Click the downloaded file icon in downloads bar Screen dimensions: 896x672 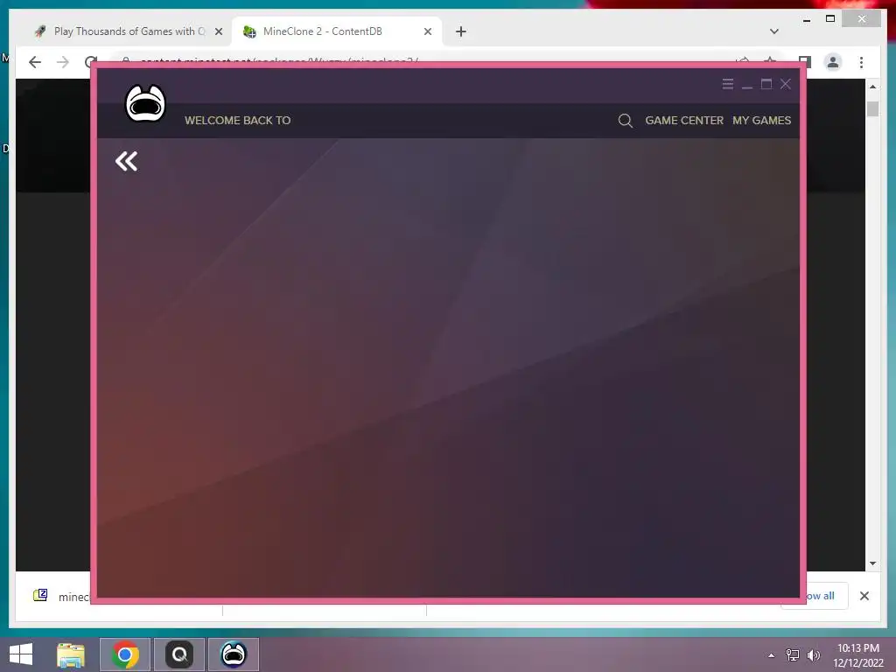point(40,595)
